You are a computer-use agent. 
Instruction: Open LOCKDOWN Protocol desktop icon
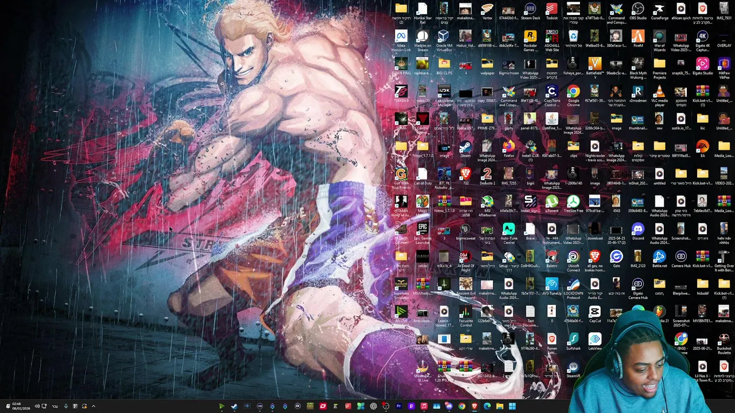(573, 289)
